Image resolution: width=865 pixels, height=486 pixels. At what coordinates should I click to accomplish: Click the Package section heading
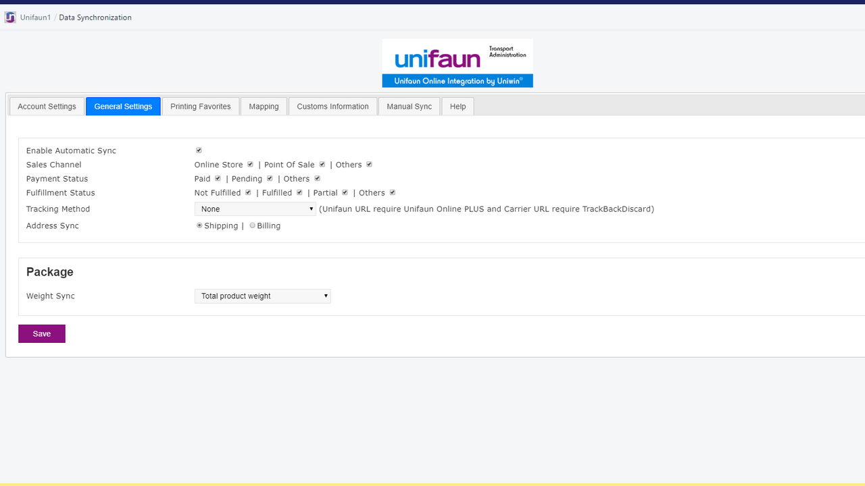[x=50, y=272]
